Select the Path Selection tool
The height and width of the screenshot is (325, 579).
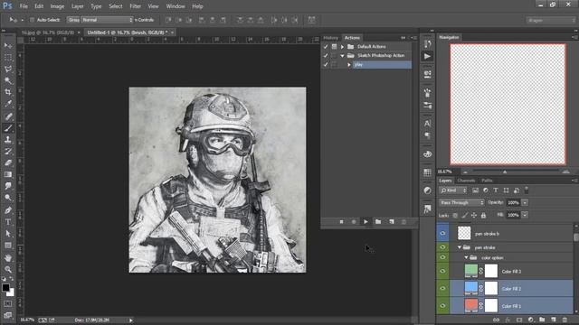tap(8, 234)
